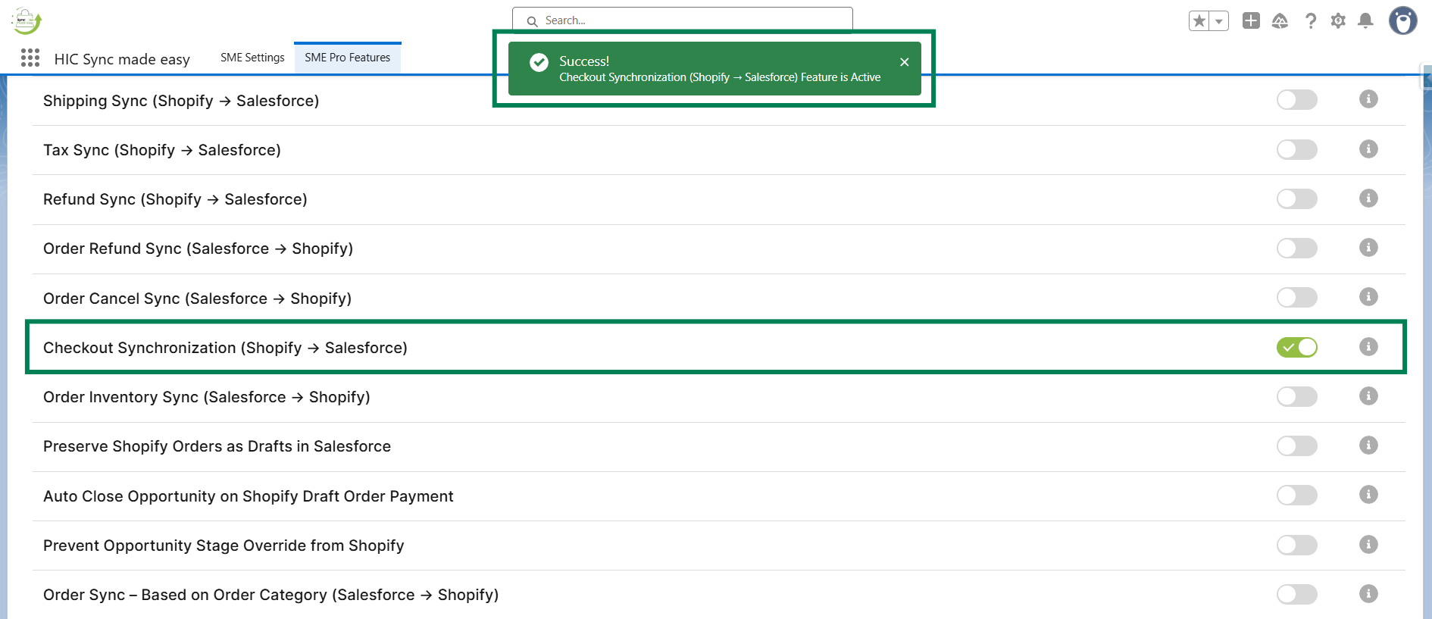Image resolution: width=1432 pixels, height=619 pixels.
Task: Open the Setup gear menu
Action: (1338, 21)
